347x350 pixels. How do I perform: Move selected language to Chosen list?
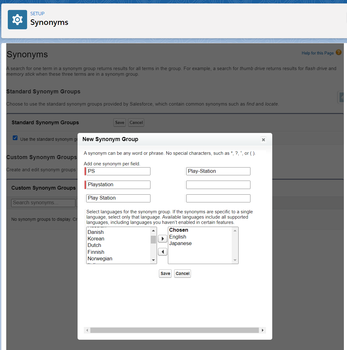(163, 239)
